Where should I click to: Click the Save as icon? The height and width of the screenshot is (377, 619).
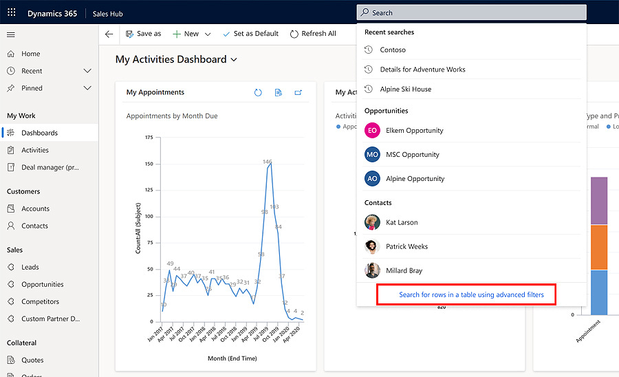point(129,34)
